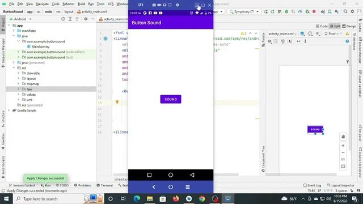The width and height of the screenshot is (363, 204).
Task: Tap the Android home circle button
Action: pos(171,175)
